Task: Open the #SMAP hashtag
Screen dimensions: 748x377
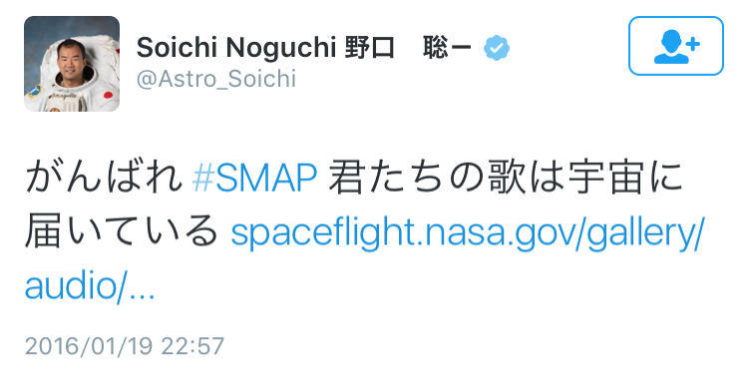Action: (x=254, y=178)
